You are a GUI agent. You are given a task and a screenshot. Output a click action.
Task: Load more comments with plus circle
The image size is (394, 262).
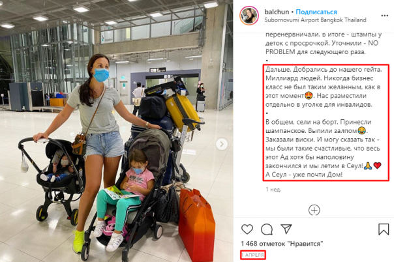pos(314,210)
